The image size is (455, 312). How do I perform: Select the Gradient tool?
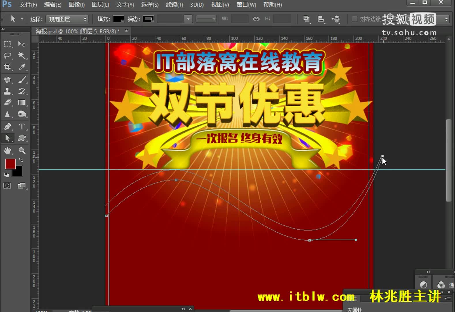[22, 103]
